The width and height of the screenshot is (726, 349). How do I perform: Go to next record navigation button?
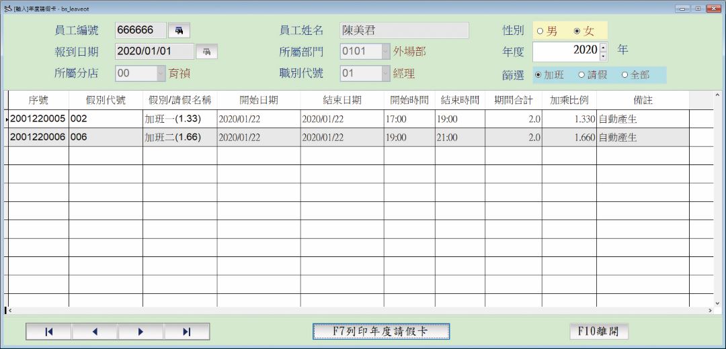140,332
